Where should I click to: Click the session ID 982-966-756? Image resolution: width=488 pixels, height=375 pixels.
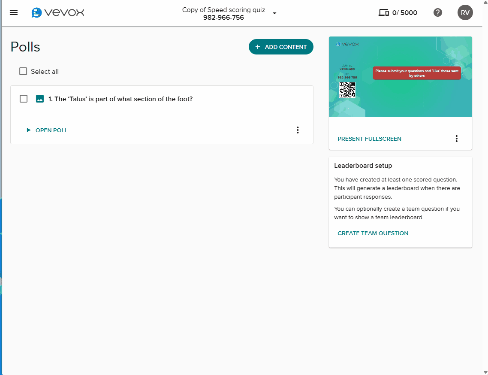pos(223,18)
